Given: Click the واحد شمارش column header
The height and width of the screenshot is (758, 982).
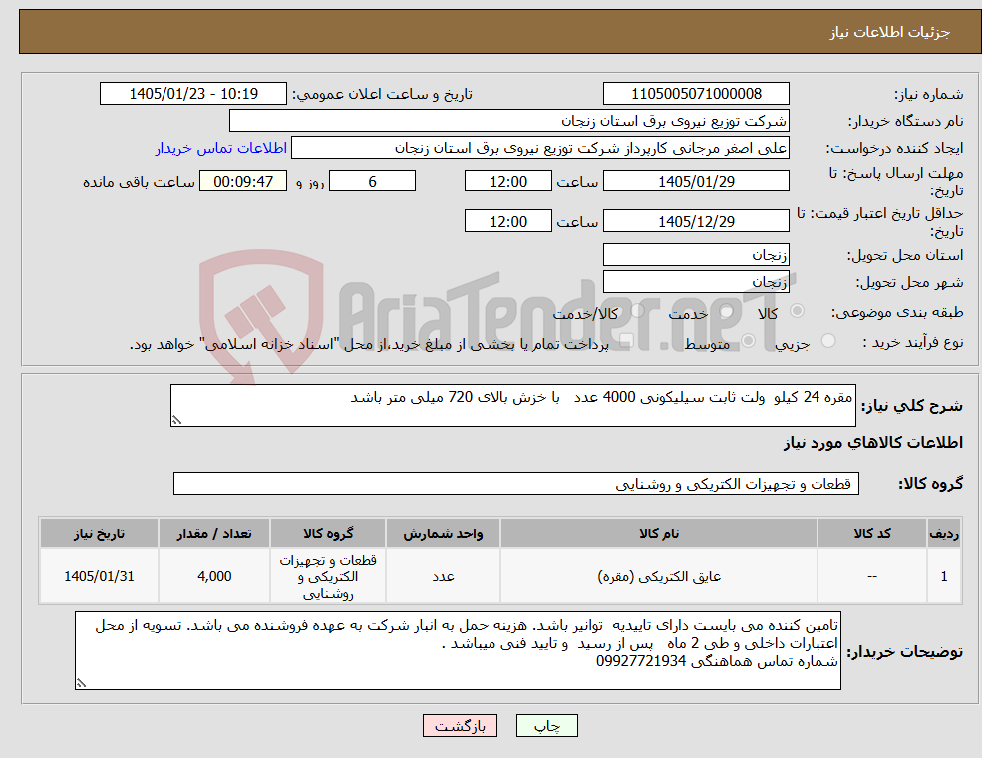Looking at the screenshot, I should [x=443, y=534].
